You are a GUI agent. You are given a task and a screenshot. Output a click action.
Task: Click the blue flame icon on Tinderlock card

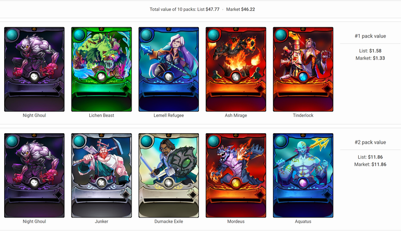pos(303,77)
